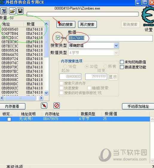The height and width of the screenshot is (168, 154).
Task: Click 数据值 column header
Action: coord(126,114)
